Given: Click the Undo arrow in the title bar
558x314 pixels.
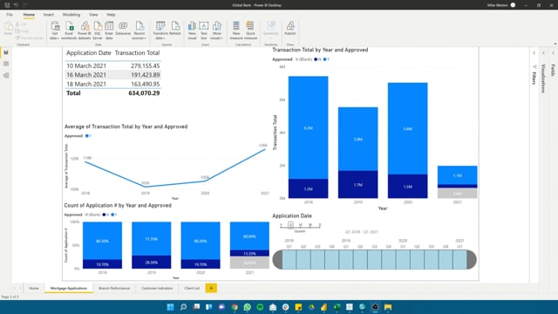Looking at the screenshot, I should point(16,5).
